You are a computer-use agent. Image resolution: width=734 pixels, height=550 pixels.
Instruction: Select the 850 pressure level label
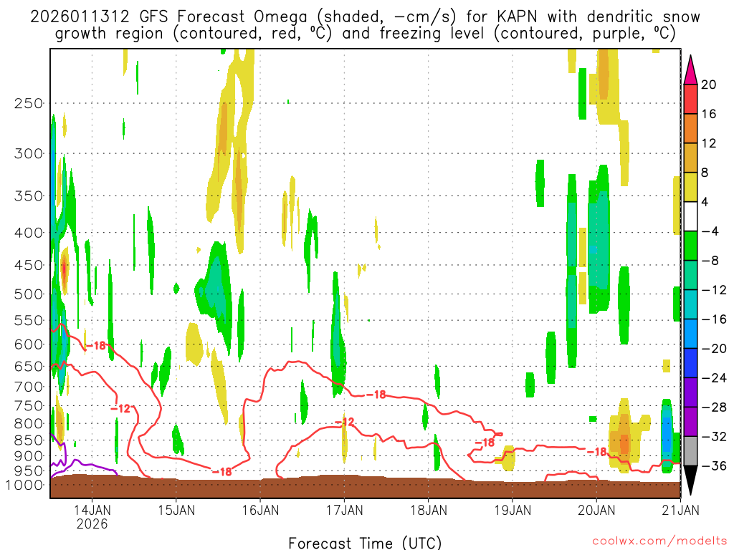coord(29,440)
